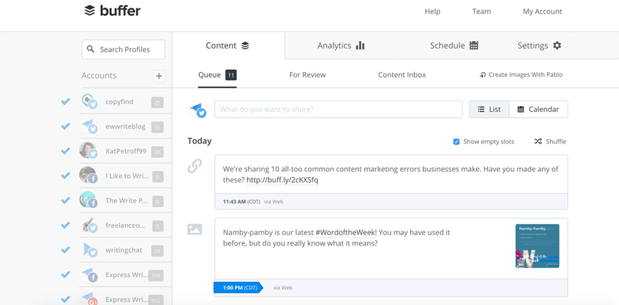Switch to the Schedule tab
This screenshot has height=305, width=619.
point(454,45)
